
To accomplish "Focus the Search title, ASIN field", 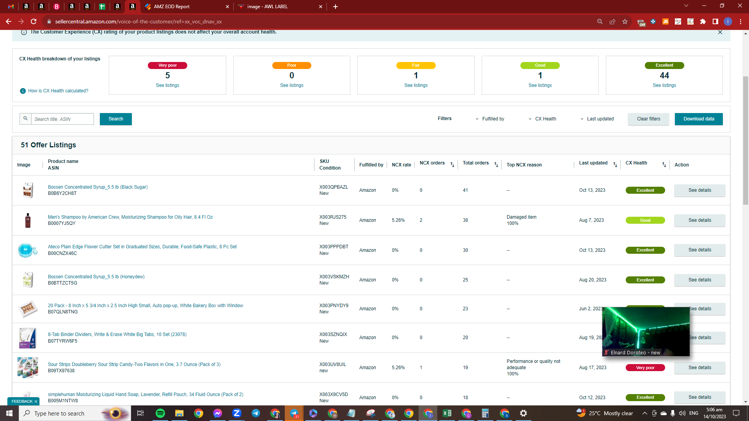I will (x=62, y=119).
